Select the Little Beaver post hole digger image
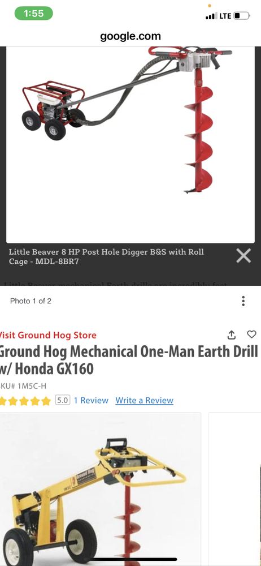Image resolution: width=261 pixels, height=566 pixels. click(x=130, y=144)
